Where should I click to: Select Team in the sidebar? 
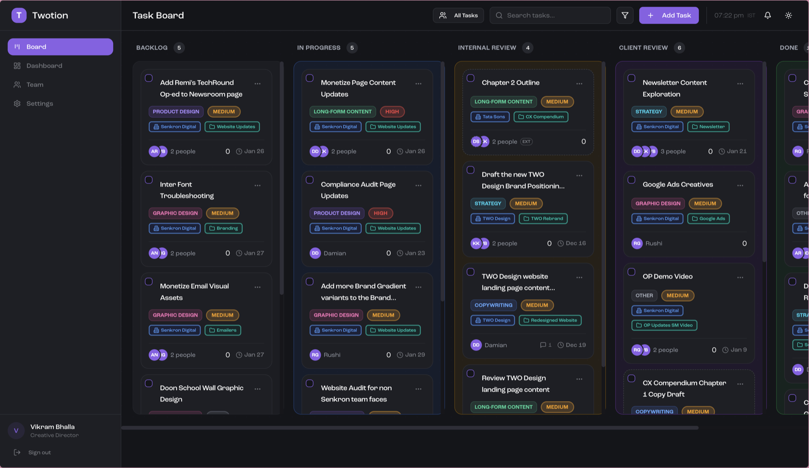(35, 84)
